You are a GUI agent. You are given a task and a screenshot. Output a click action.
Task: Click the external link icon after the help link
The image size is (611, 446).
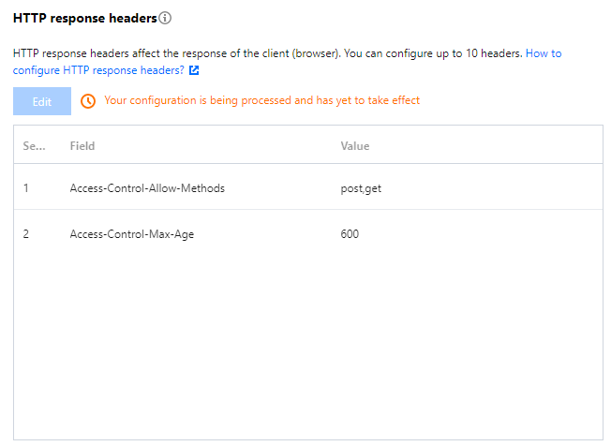point(194,70)
